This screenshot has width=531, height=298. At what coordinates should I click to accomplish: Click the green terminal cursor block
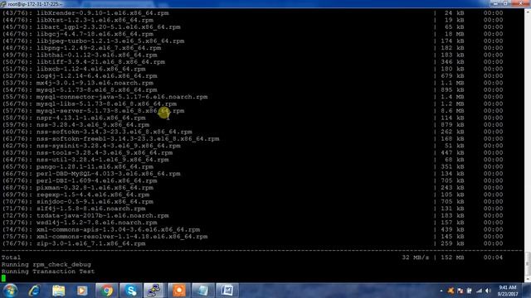[x=3, y=278]
